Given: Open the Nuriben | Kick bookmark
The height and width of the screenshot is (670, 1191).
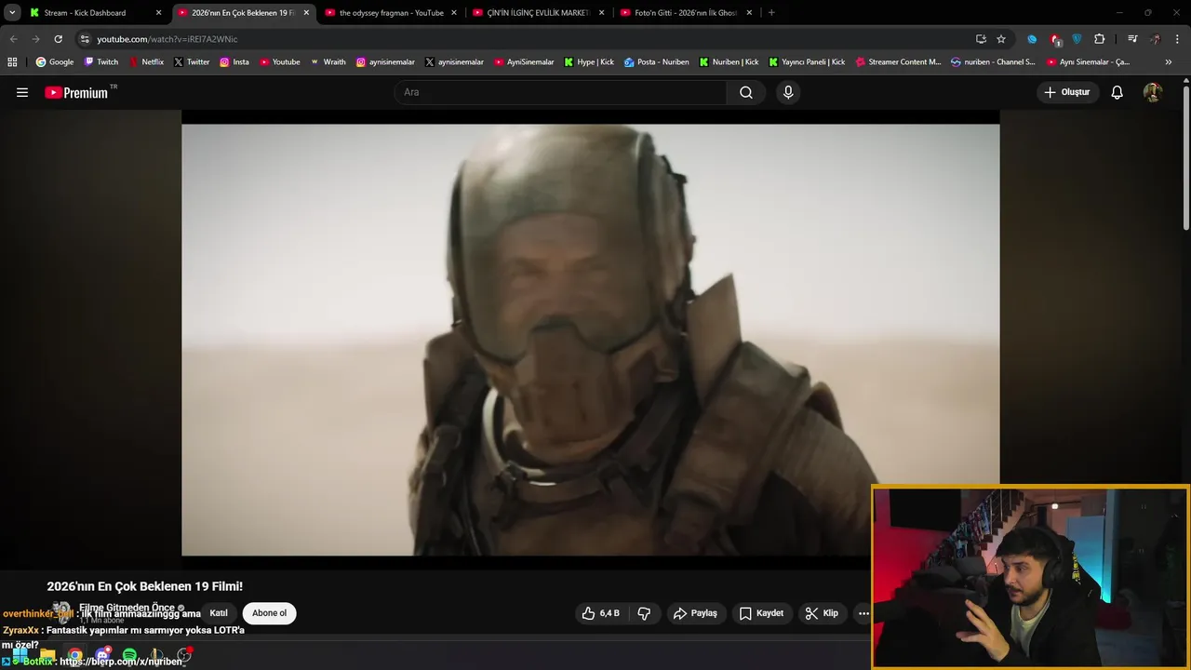Looking at the screenshot, I should (x=729, y=62).
